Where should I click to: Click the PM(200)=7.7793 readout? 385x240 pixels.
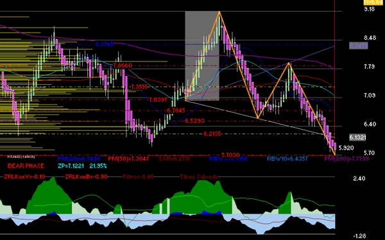click(346, 159)
